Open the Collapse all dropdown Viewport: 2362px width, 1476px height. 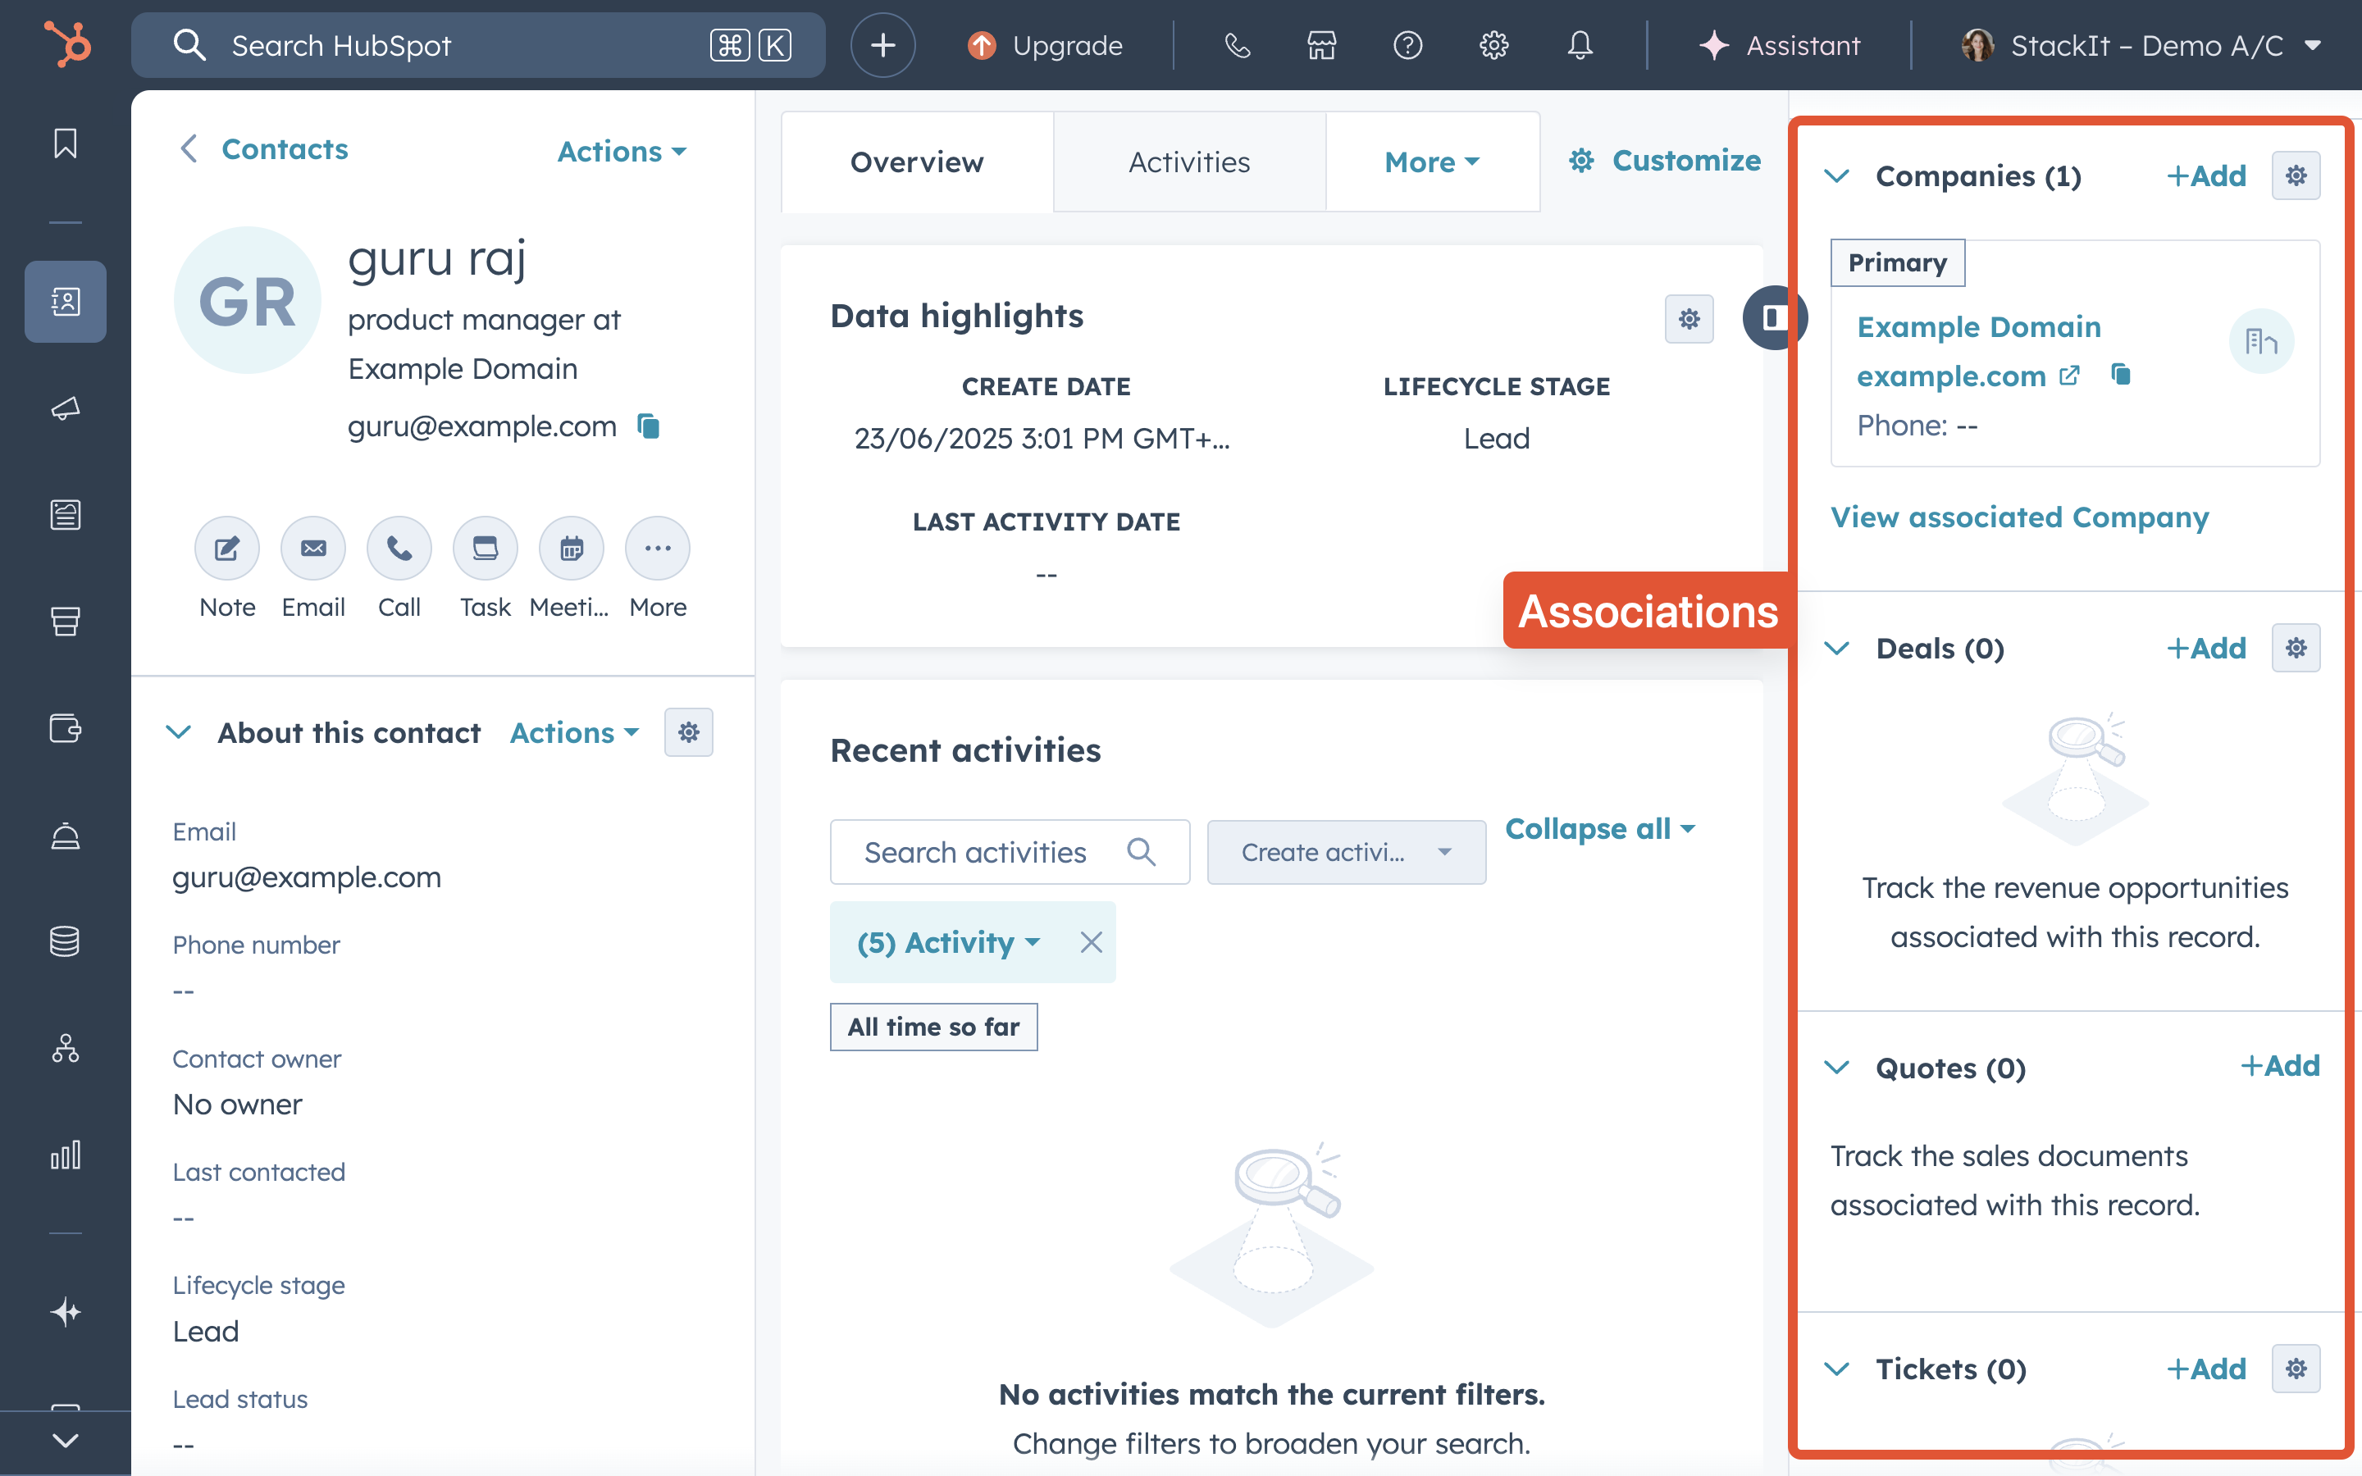(1600, 829)
